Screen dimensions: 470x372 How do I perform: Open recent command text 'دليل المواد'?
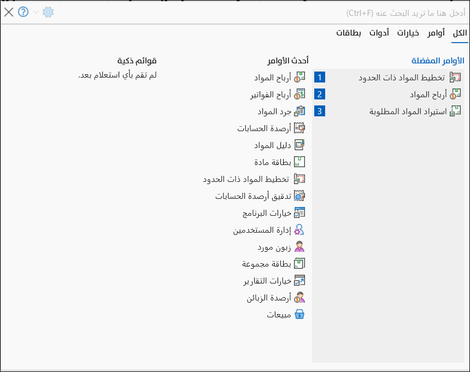point(273,145)
